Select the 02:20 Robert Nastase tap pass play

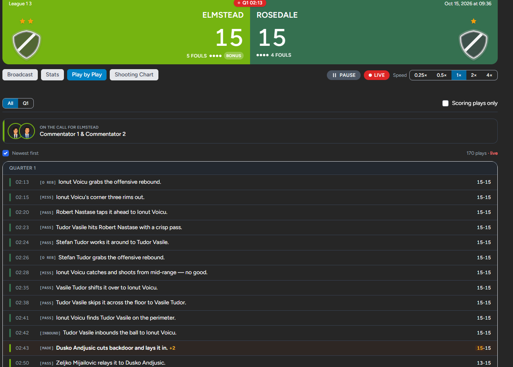250,212
